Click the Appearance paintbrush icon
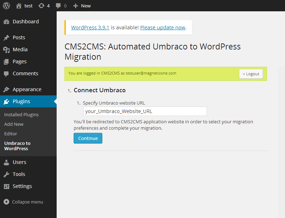 (6, 89)
